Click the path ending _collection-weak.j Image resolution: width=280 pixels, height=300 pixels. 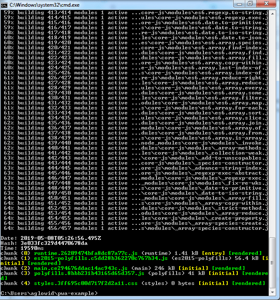tap(200, 153)
